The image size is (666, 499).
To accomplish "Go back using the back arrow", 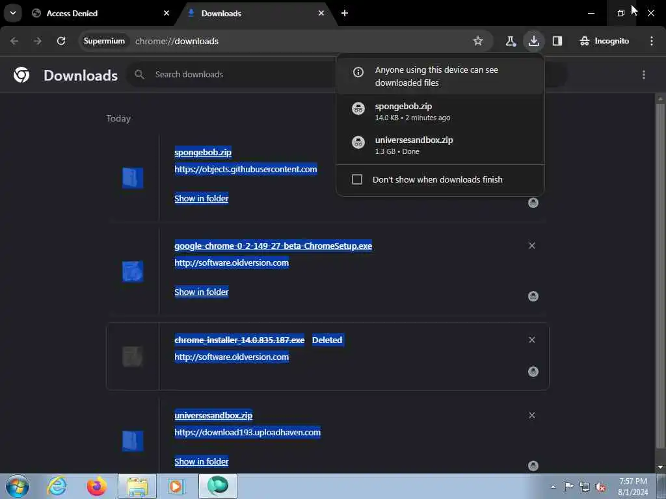I will (14, 41).
